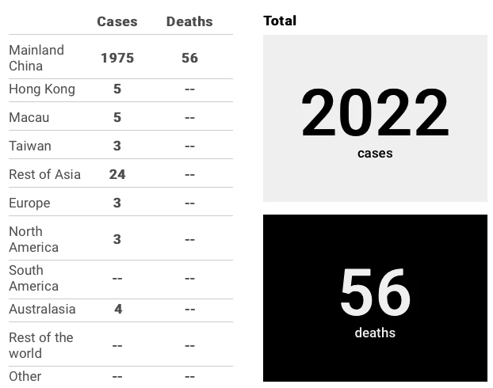Select the Hong Kong row label

pyautogui.click(x=42, y=89)
